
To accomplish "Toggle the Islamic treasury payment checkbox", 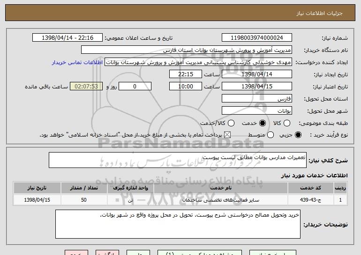I will (x=227, y=135).
